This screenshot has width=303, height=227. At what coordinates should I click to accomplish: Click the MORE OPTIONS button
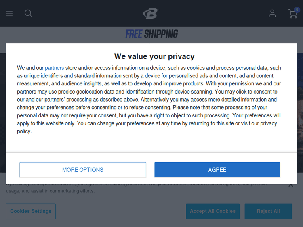click(83, 170)
